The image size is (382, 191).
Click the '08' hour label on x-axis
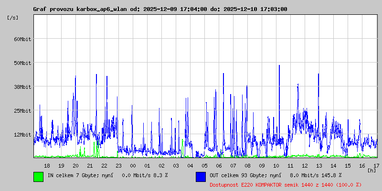(247, 166)
